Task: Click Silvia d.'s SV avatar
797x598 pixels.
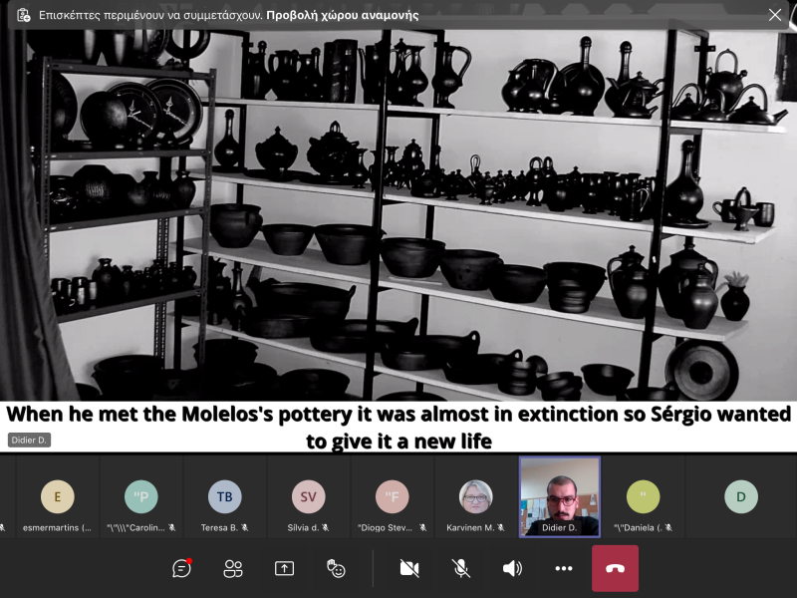Action: 308,496
